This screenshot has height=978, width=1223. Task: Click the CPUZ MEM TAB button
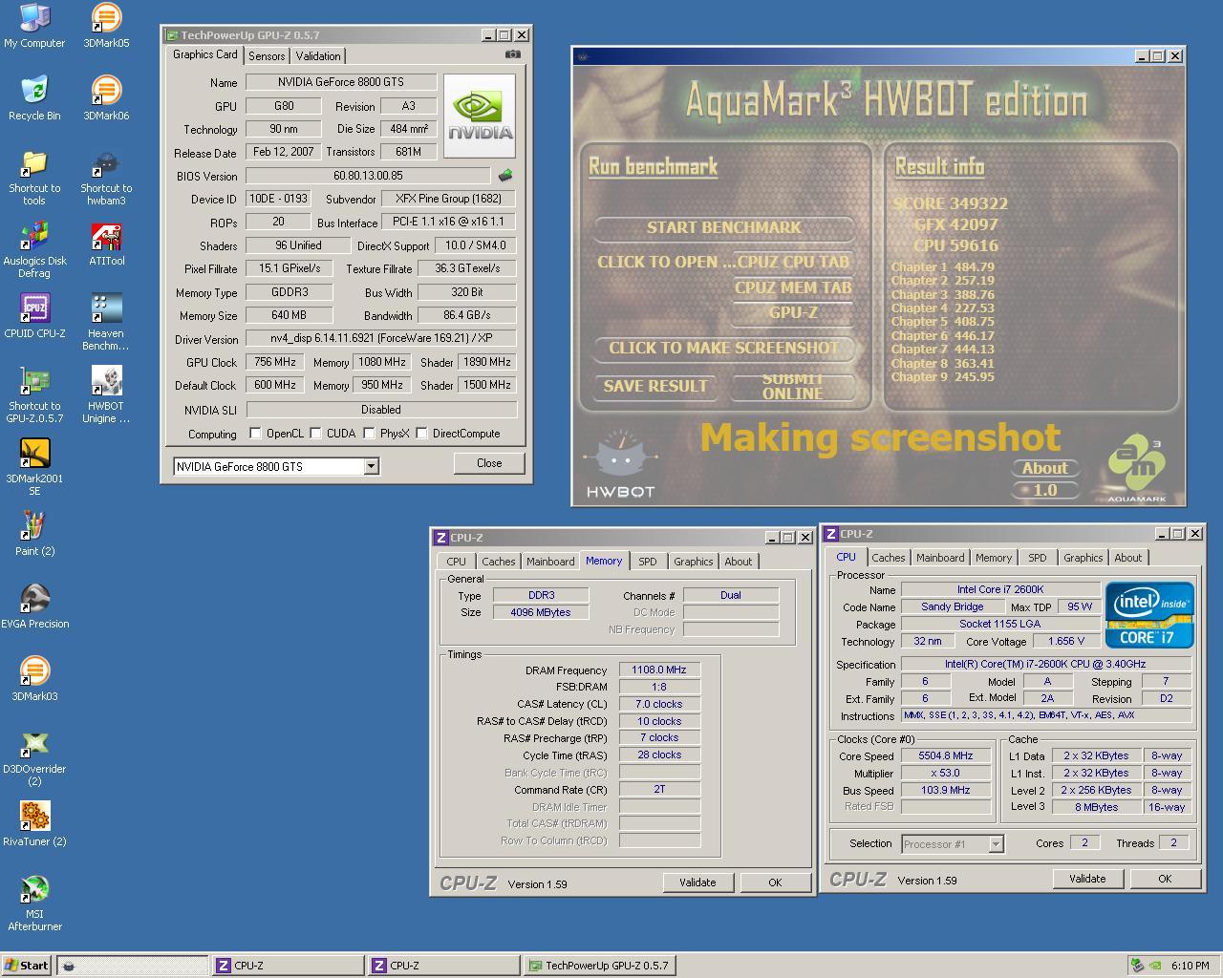coord(793,287)
